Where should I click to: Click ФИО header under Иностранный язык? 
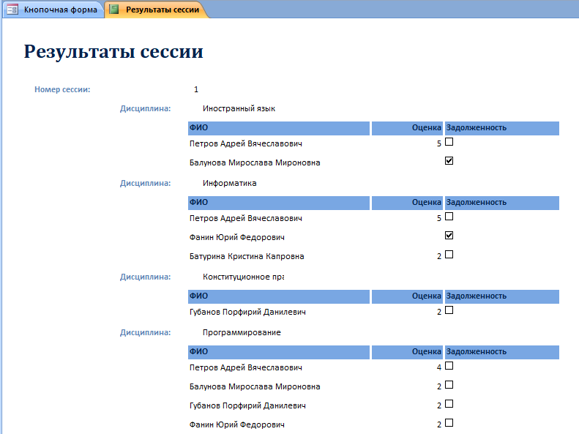point(279,128)
